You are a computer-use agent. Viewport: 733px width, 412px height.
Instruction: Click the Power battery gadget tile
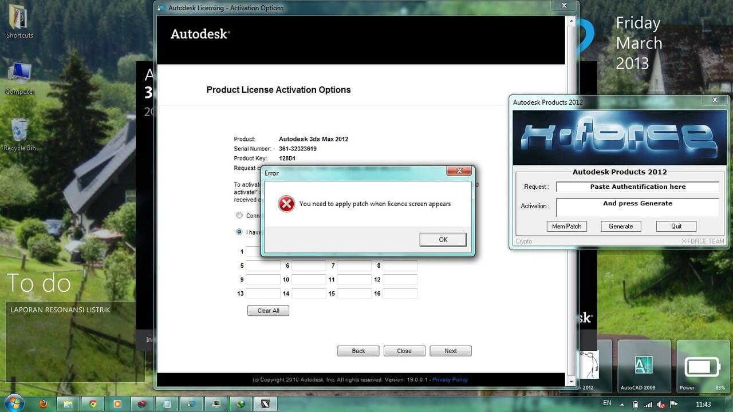tap(703, 366)
